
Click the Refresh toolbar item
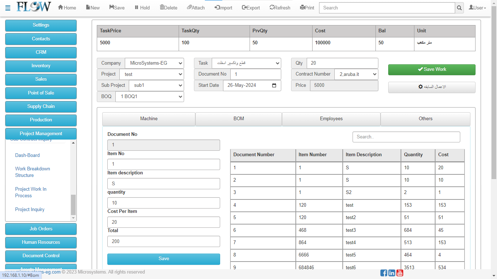tap(280, 8)
